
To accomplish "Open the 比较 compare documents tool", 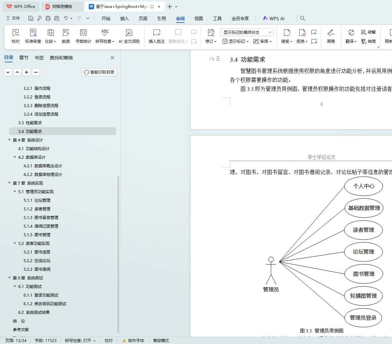I will [50, 36].
